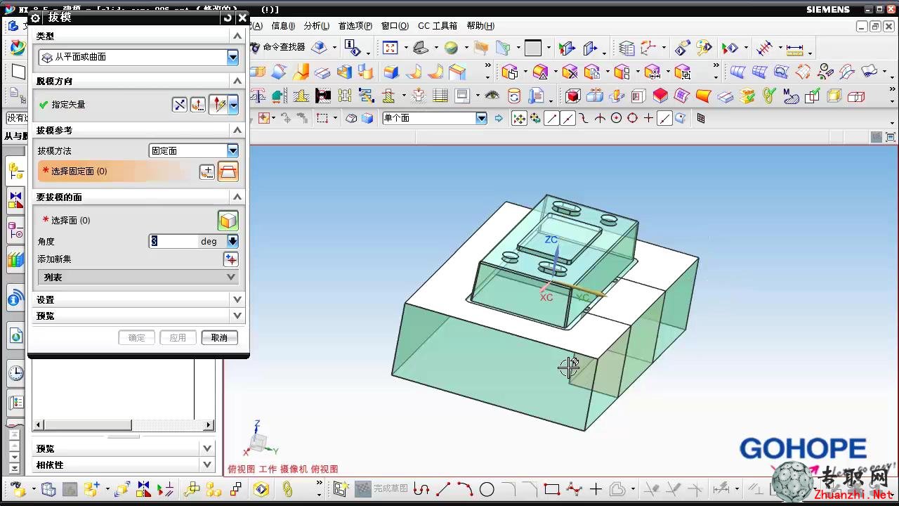Open the 帮助(H) menu
This screenshot has height=506, width=899.
click(x=480, y=26)
